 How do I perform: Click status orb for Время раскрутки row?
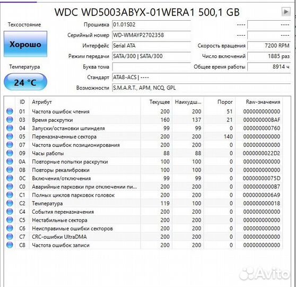[x=10, y=120]
